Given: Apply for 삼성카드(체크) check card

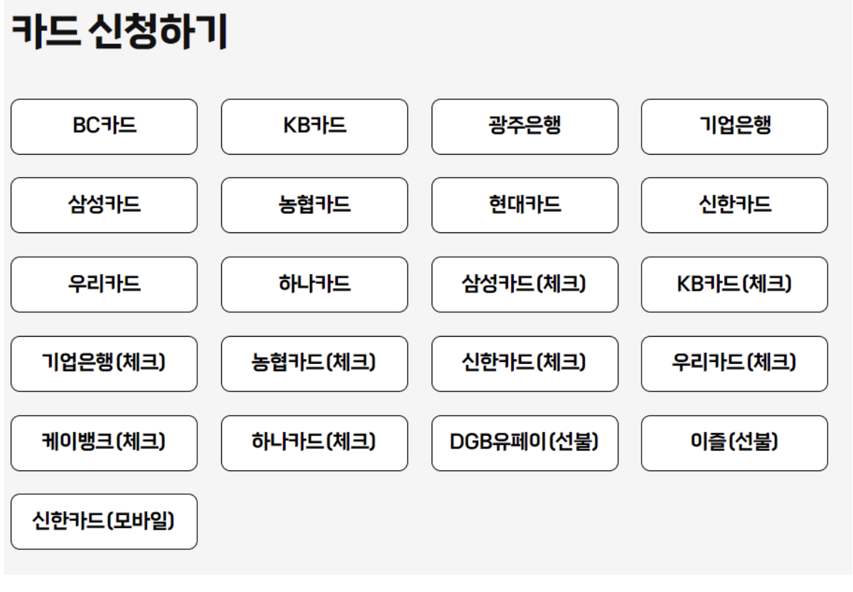Looking at the screenshot, I should coord(525,285).
